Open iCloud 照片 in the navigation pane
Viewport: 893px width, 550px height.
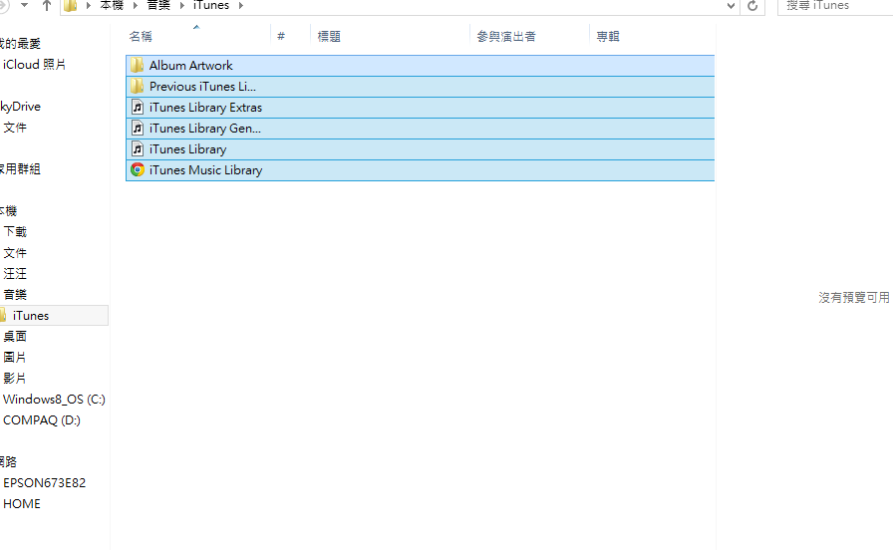[x=34, y=65]
